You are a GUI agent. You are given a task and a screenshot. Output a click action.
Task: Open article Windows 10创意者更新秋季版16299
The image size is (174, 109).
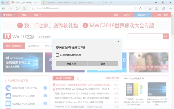click(84, 85)
